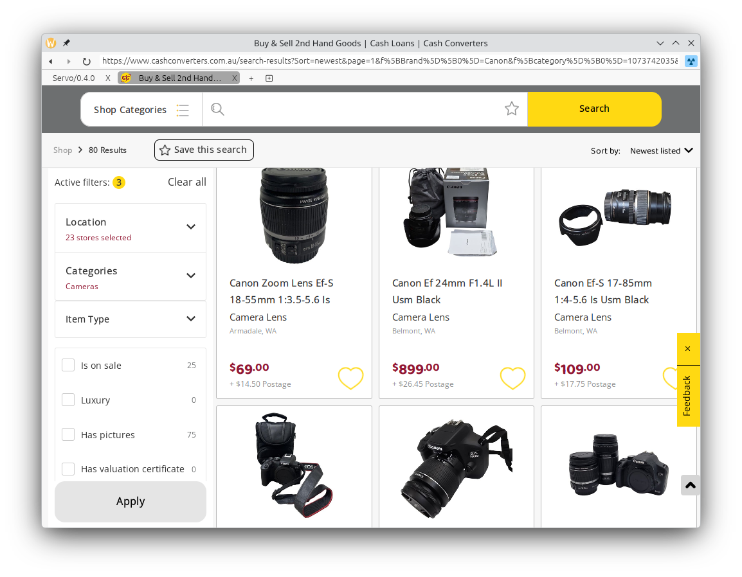The height and width of the screenshot is (577, 742).
Task: Open the Feedback side tab
Action: (688, 396)
